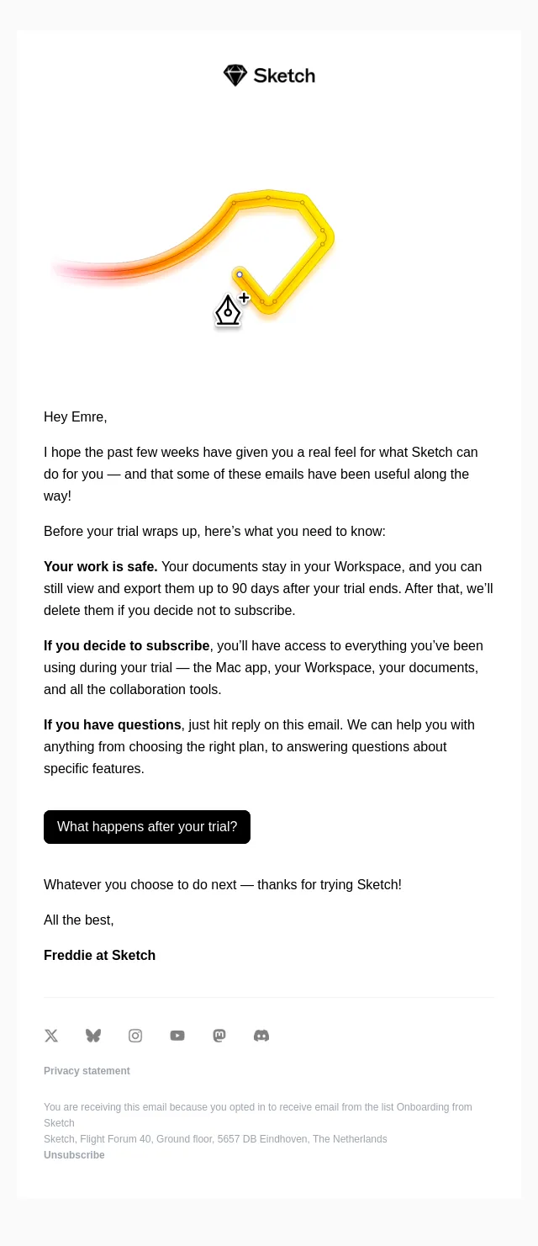Open Sketch's X (Twitter) profile icon
Screen dimensions: 538x1246
point(51,1036)
